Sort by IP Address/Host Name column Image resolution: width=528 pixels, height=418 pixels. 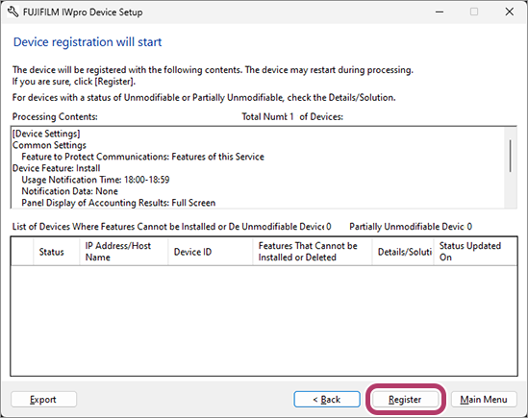pyautogui.click(x=123, y=252)
